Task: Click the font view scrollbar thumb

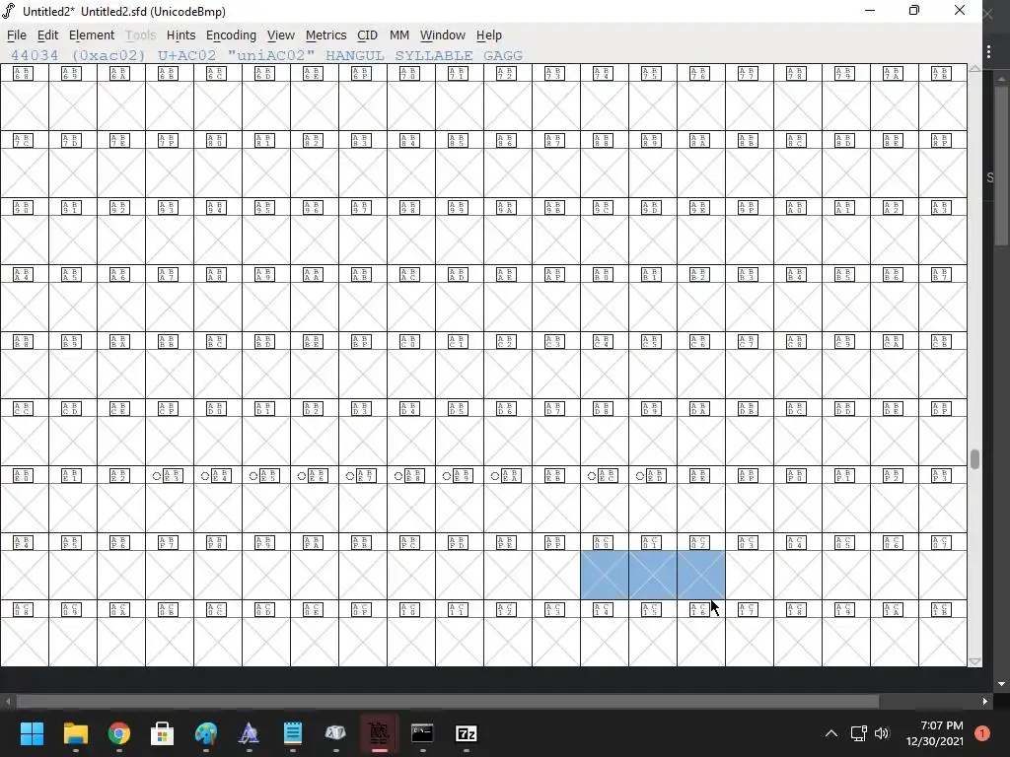Action: tap(974, 459)
